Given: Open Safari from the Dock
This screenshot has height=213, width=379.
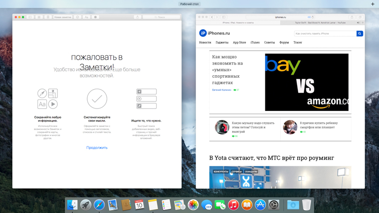Looking at the screenshot, I should [99, 205].
